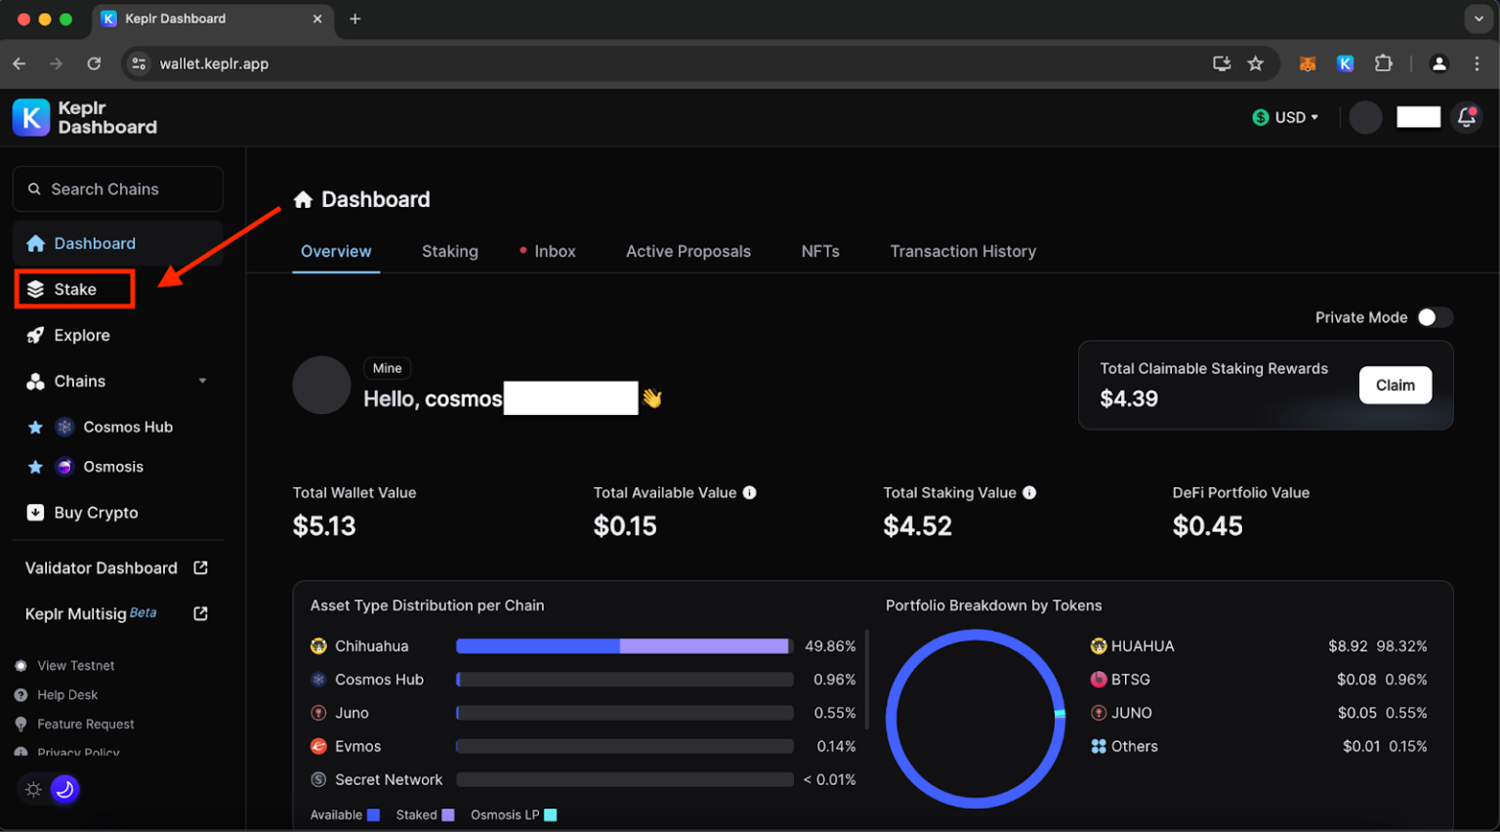Click the Keplr Dashboard logo
This screenshot has height=832, width=1500.
click(x=85, y=117)
